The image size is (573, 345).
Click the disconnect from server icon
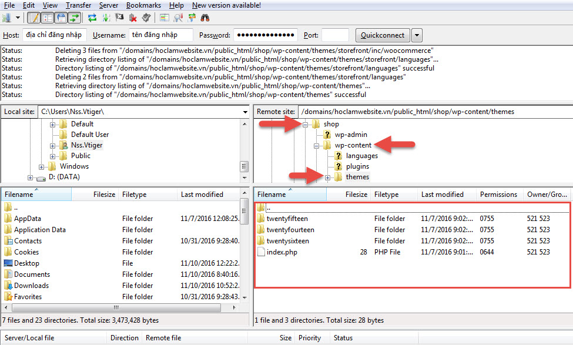(x=133, y=18)
